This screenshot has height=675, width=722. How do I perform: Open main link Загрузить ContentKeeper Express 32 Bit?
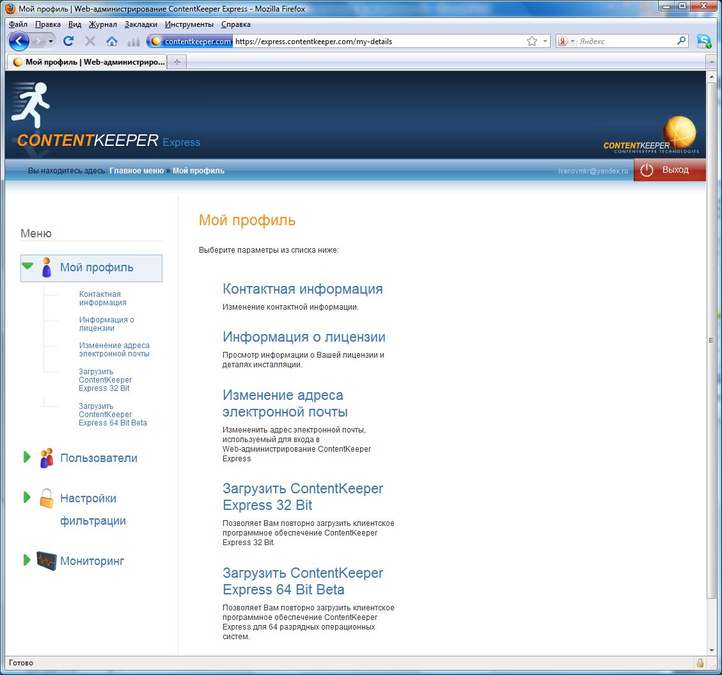coord(302,496)
